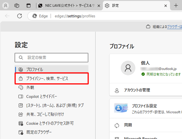Click the sidebar icon beside Copilot

pyautogui.click(x=21, y=96)
